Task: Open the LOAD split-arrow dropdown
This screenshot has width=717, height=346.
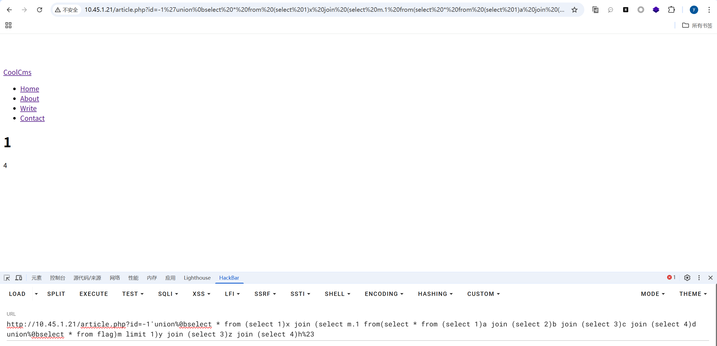Action: coord(36,294)
